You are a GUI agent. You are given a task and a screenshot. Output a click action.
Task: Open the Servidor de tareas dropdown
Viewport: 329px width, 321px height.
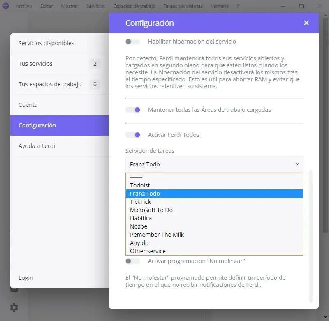[214, 164]
